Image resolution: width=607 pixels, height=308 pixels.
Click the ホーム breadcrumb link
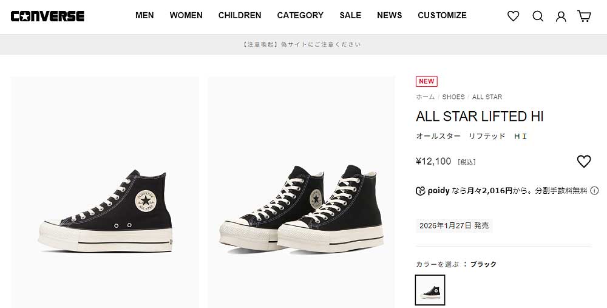pyautogui.click(x=425, y=97)
